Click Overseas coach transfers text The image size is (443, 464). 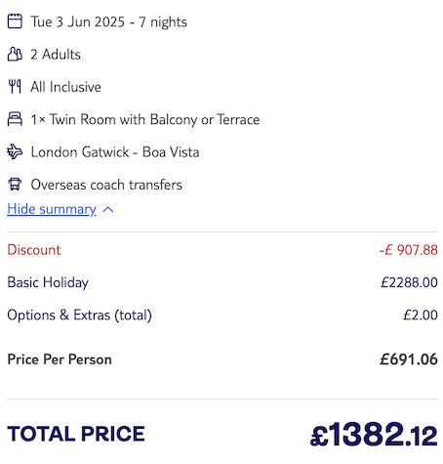click(x=106, y=185)
